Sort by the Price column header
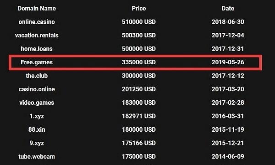275x165 pixels. [x=139, y=8]
